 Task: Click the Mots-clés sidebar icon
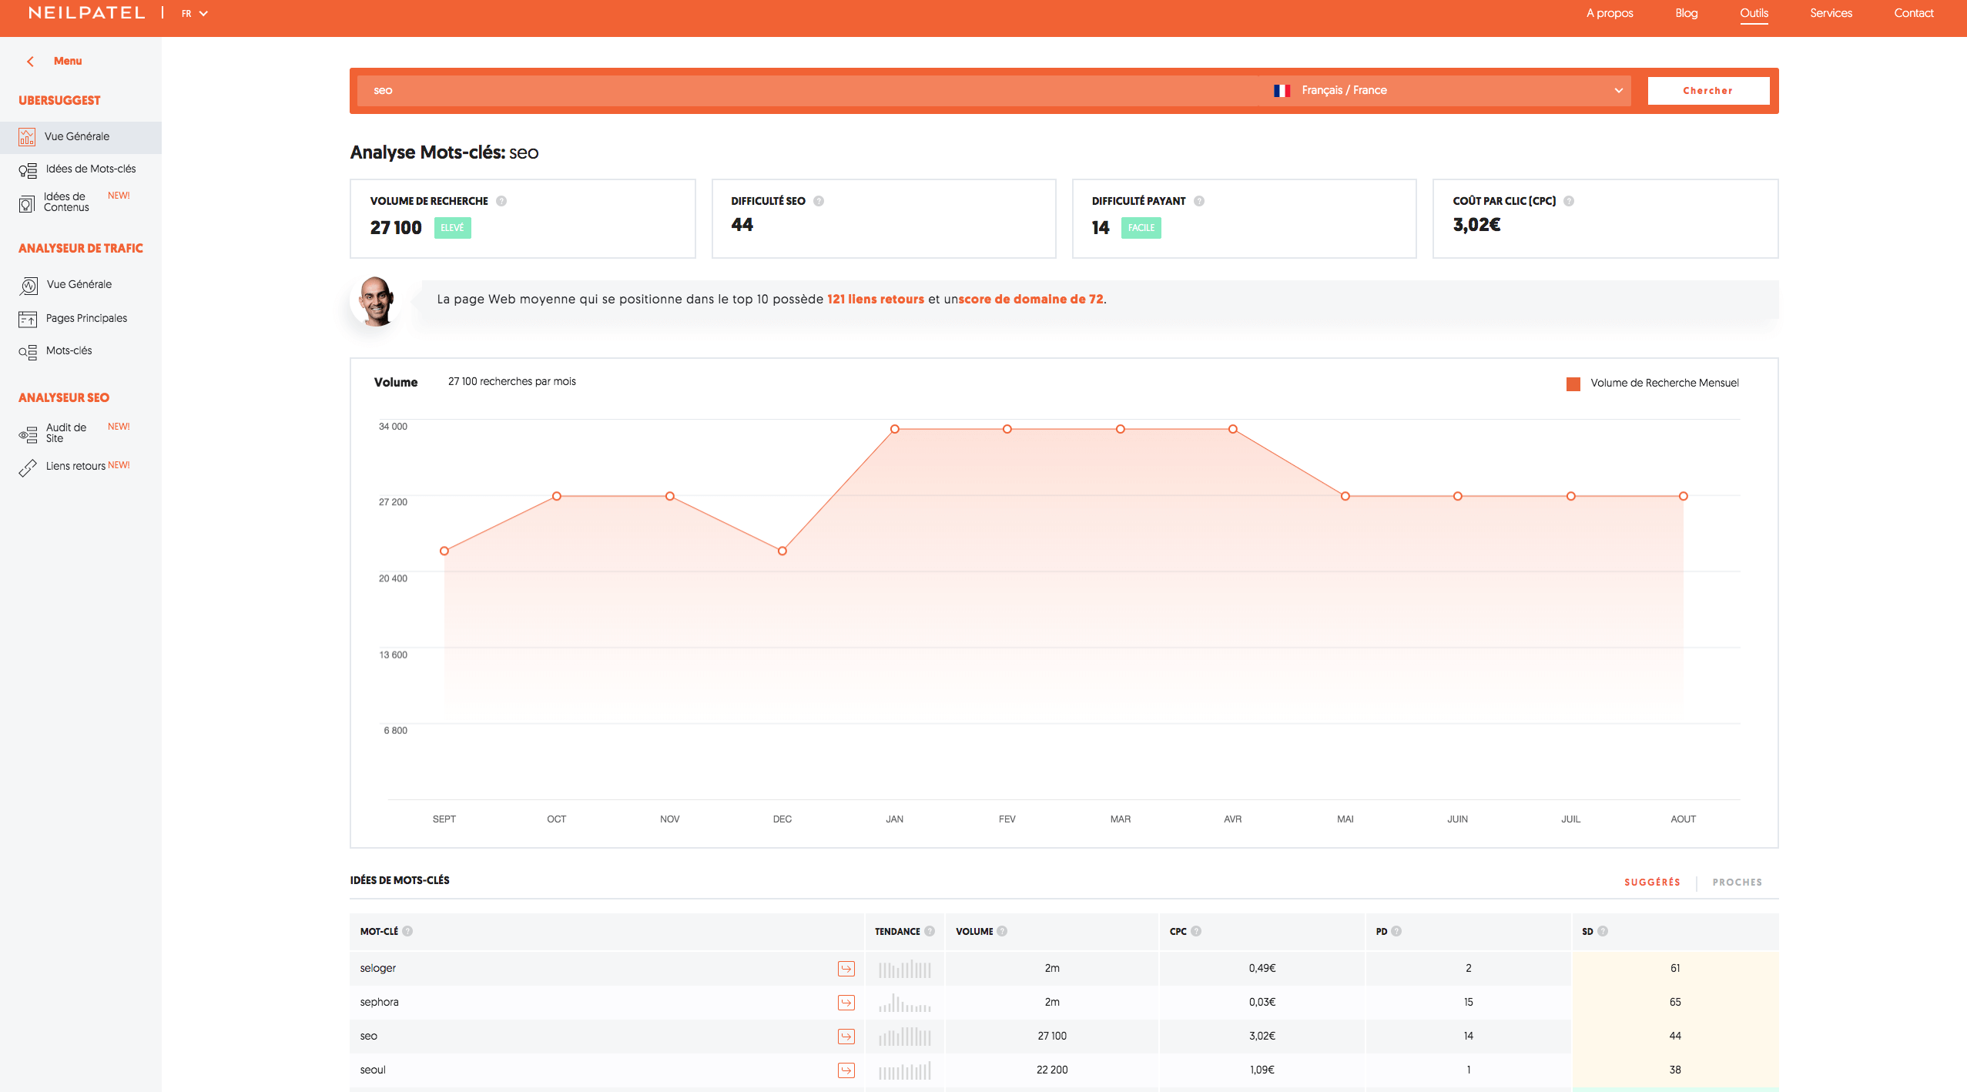pyautogui.click(x=28, y=352)
